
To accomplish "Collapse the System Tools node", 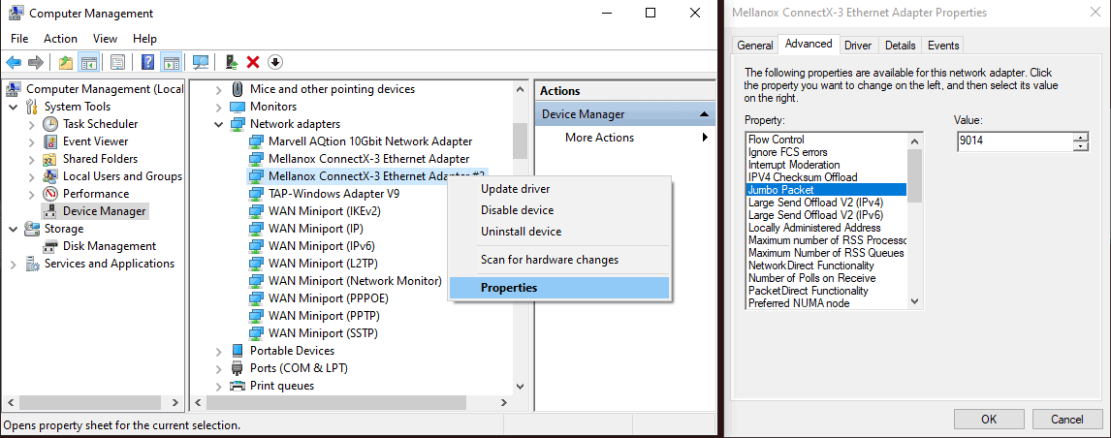I will click(x=14, y=107).
